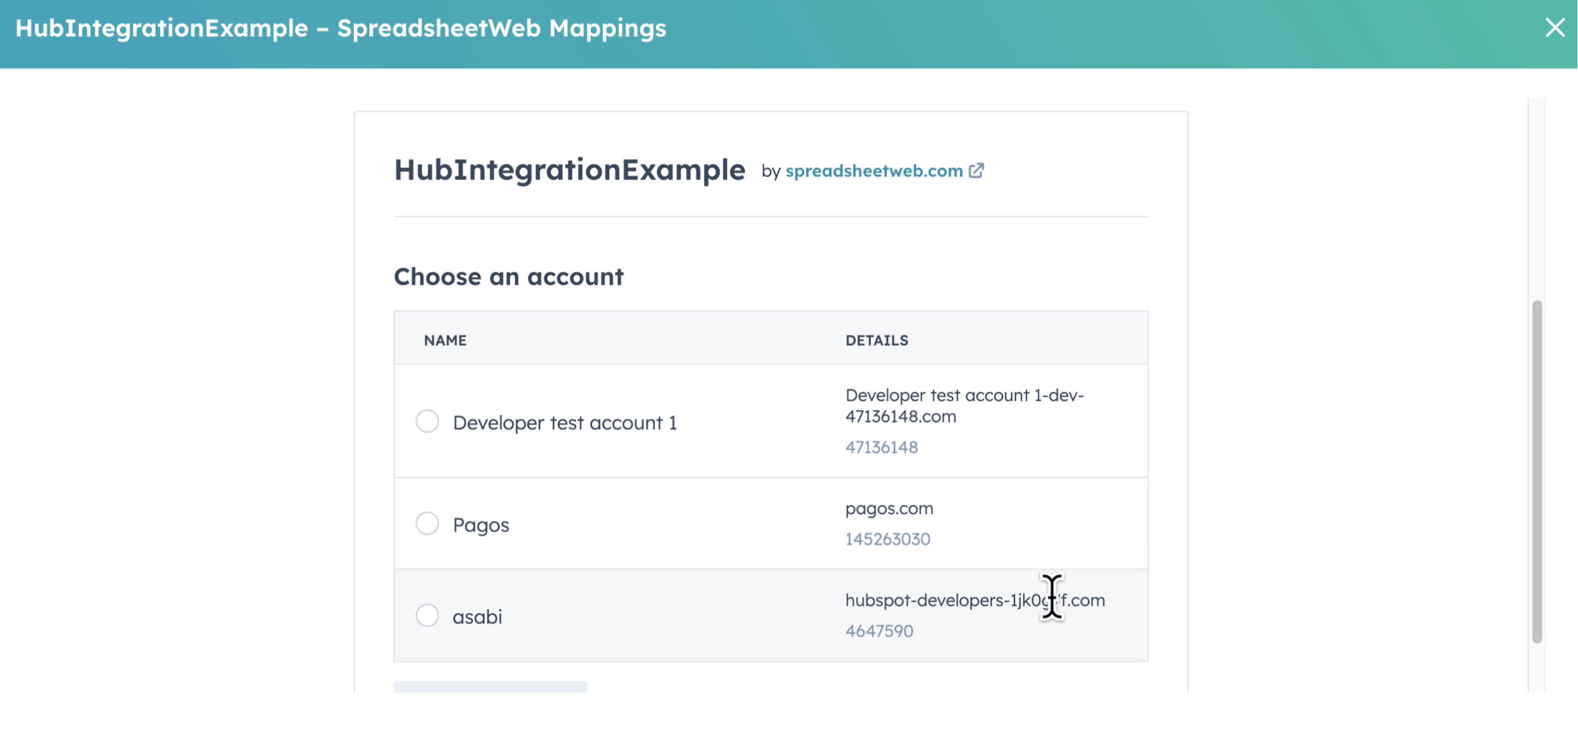Click the vertical scrollbar thumb
The width and height of the screenshot is (1578, 731).
[x=1537, y=472]
